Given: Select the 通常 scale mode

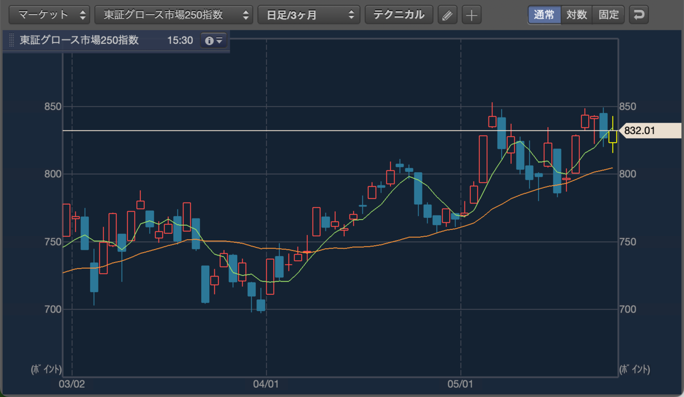Looking at the screenshot, I should (x=544, y=15).
